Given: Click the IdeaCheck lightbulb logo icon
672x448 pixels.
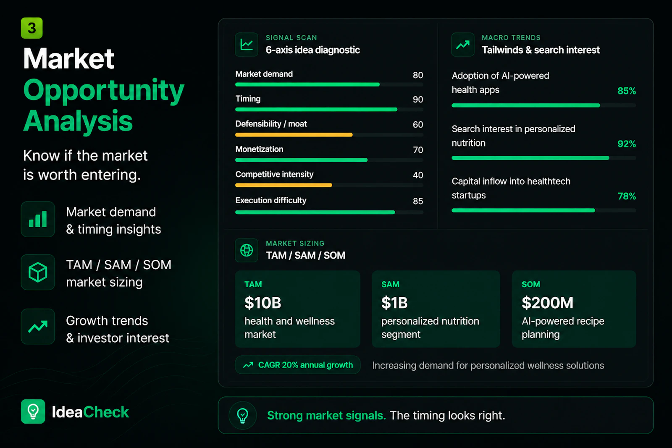Looking at the screenshot, I should pos(33,411).
